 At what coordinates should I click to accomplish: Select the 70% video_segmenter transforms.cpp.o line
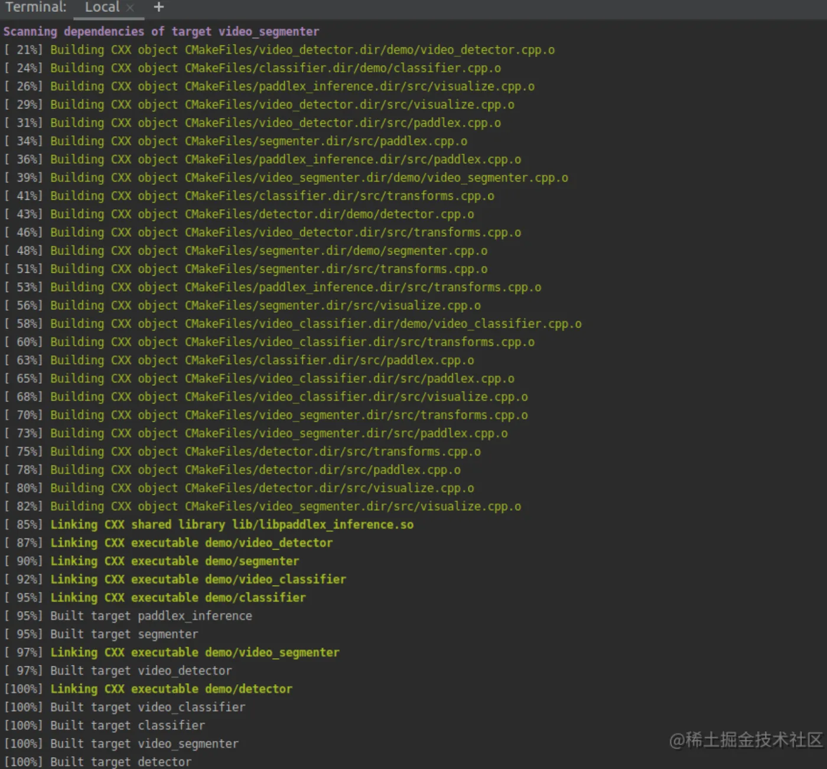[266, 416]
